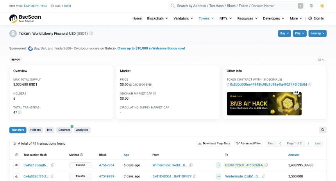The width and height of the screenshot is (336, 181).
Task: Copy From address 0x81E485b1...8A910F477
Action: point(195,176)
